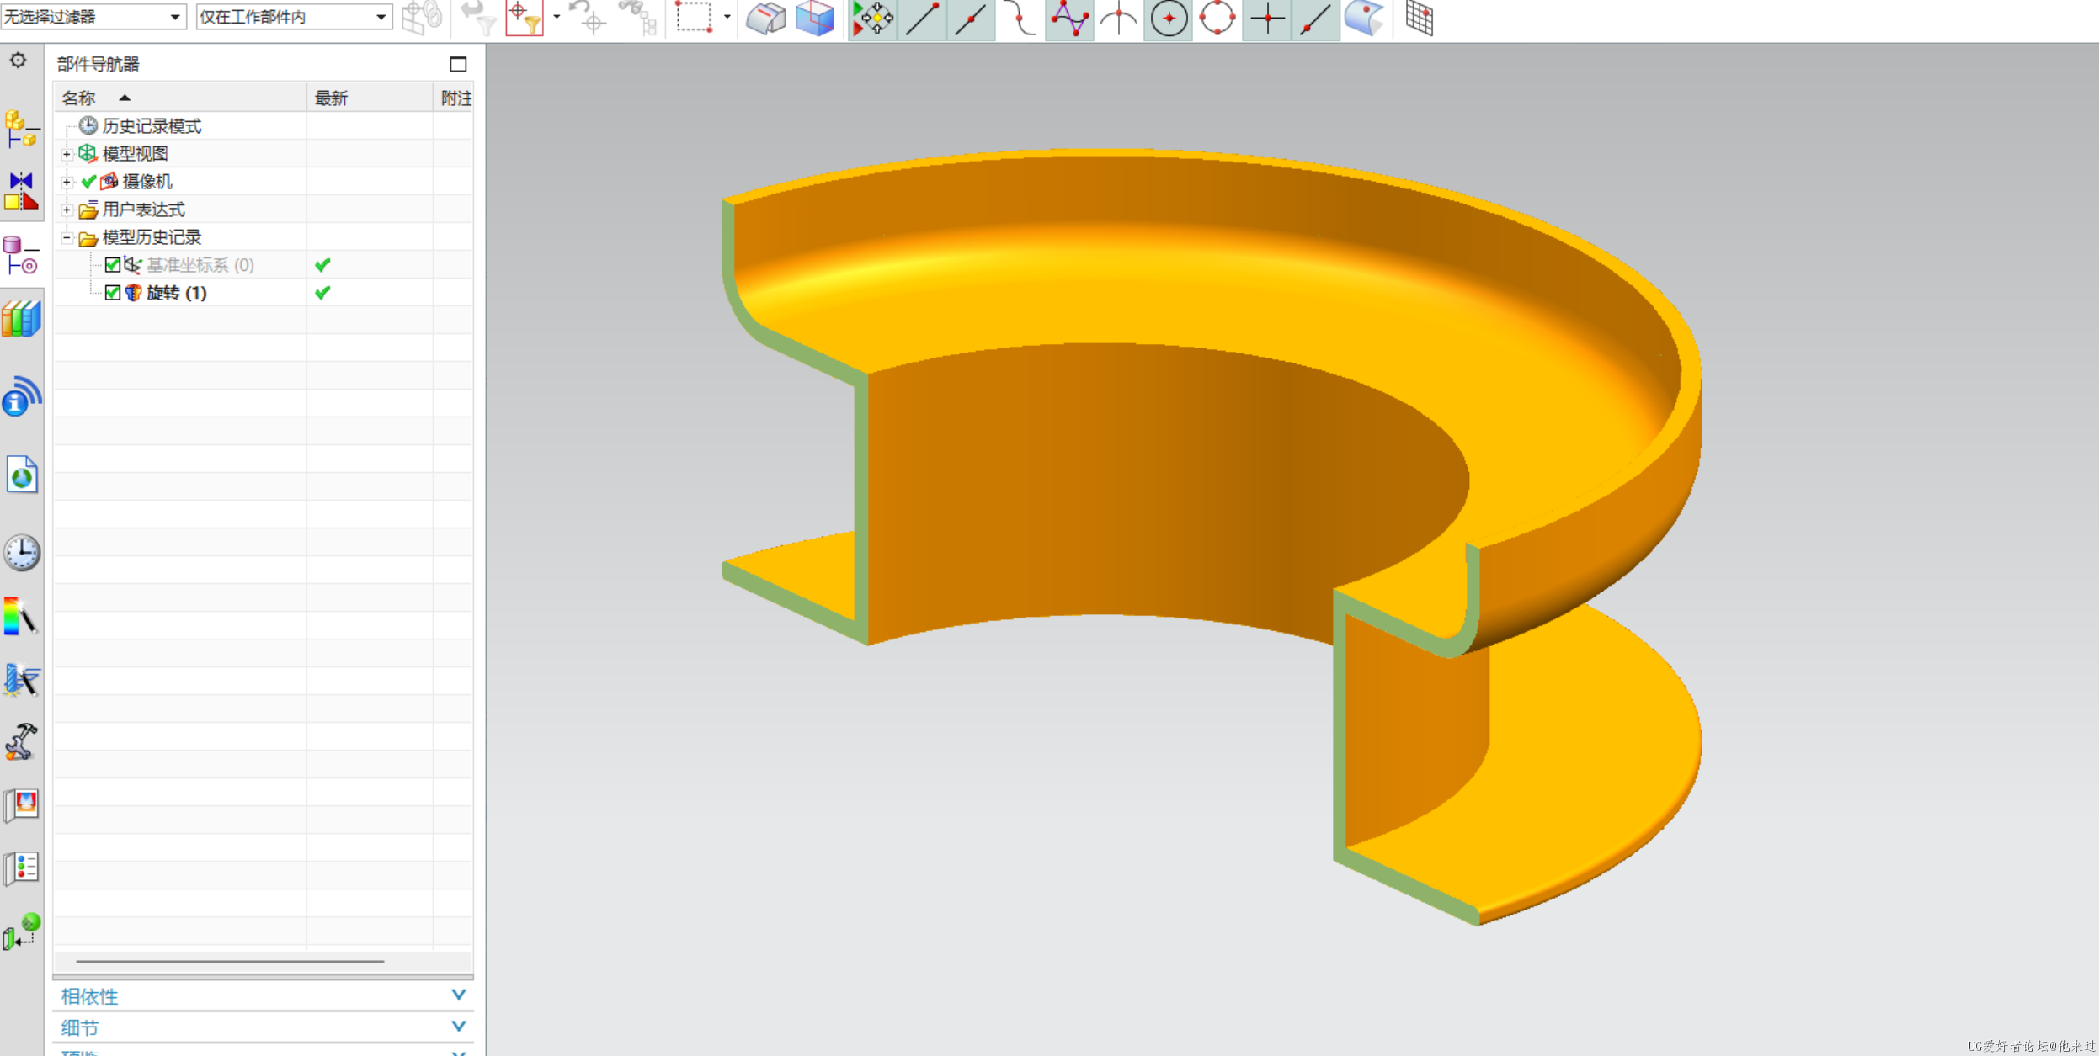Click the navigator horizontal scrollbar

(x=230, y=961)
